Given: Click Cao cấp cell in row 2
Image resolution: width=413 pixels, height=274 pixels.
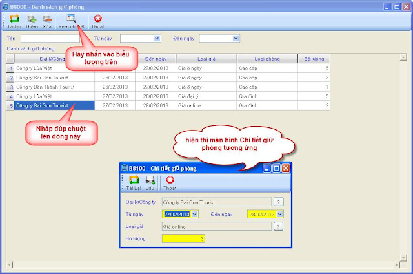Looking at the screenshot, I should coord(267,78).
